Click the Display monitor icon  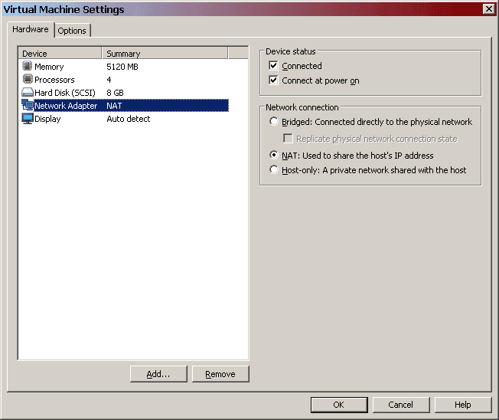[x=28, y=119]
